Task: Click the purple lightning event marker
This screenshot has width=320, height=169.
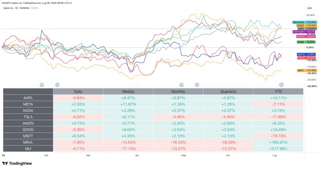Action: [281, 85]
